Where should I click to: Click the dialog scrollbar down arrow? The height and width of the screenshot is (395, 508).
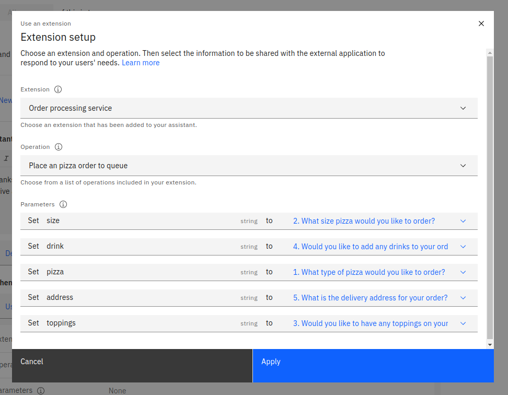click(490, 344)
